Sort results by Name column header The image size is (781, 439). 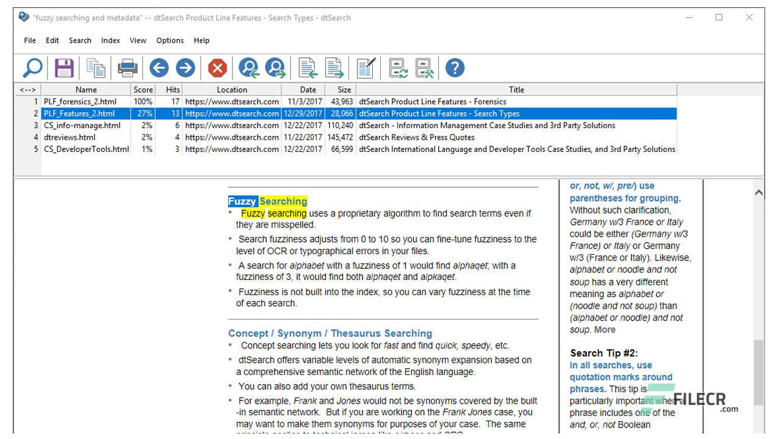click(x=86, y=90)
